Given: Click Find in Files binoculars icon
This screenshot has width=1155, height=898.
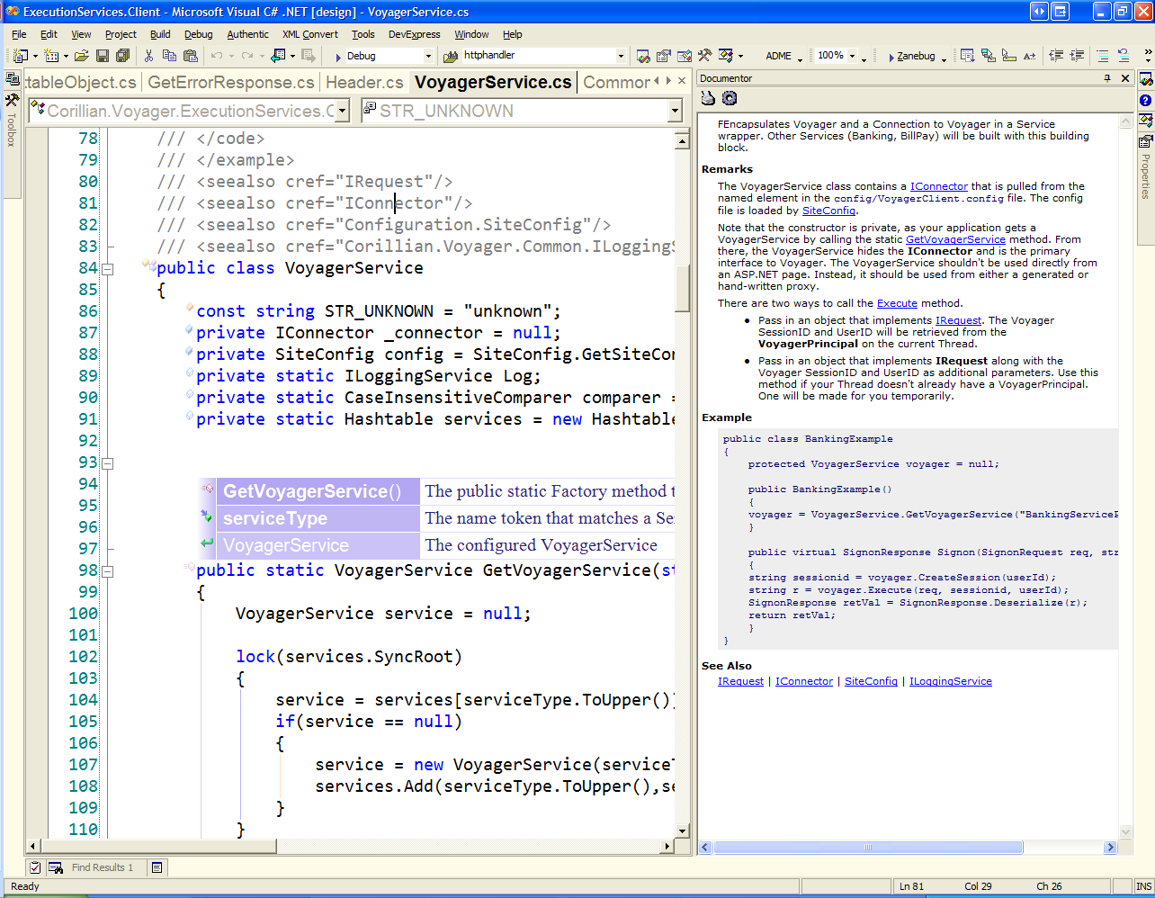Looking at the screenshot, I should pyautogui.click(x=450, y=56).
